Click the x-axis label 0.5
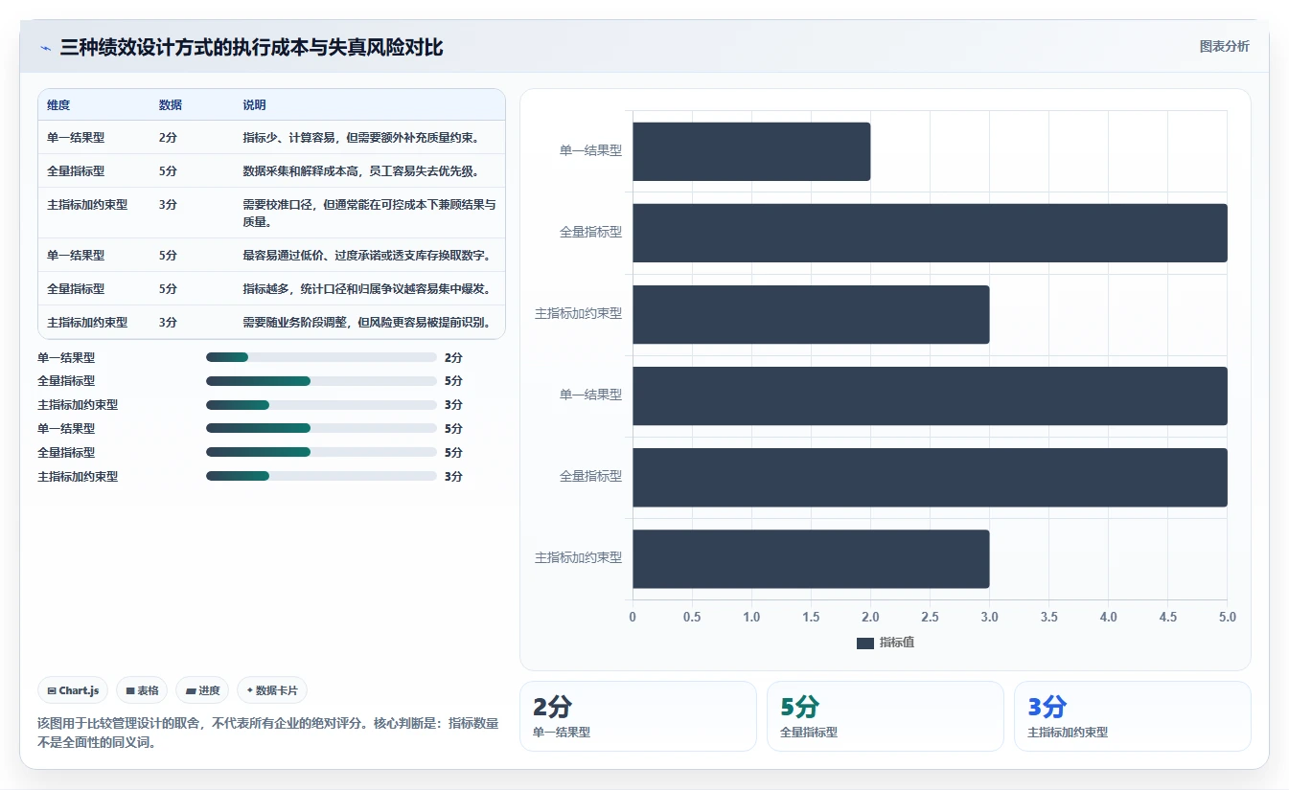The image size is (1289, 790). click(692, 618)
